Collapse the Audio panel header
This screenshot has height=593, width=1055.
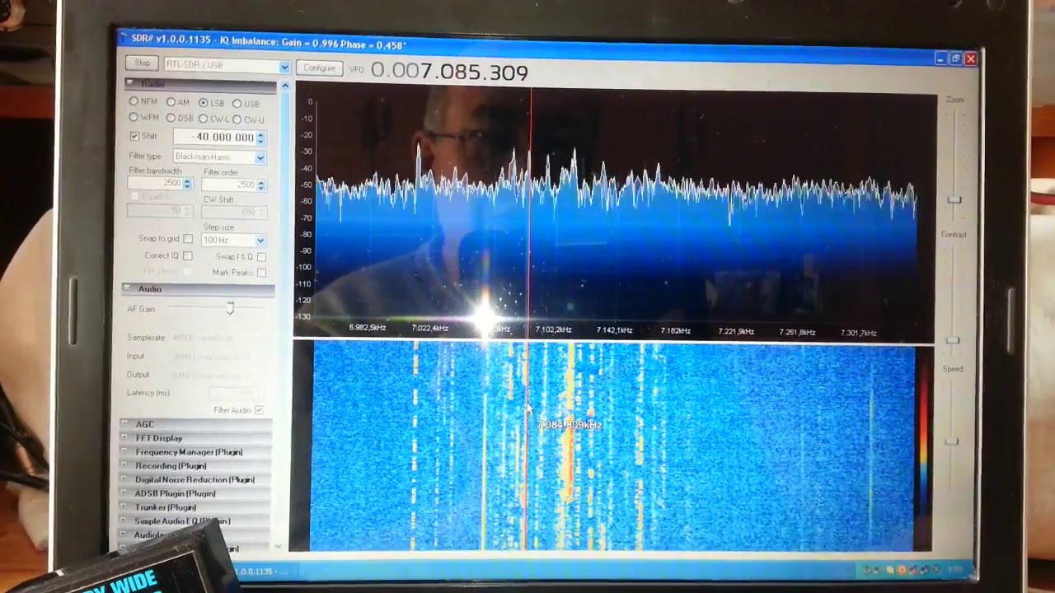(x=198, y=289)
